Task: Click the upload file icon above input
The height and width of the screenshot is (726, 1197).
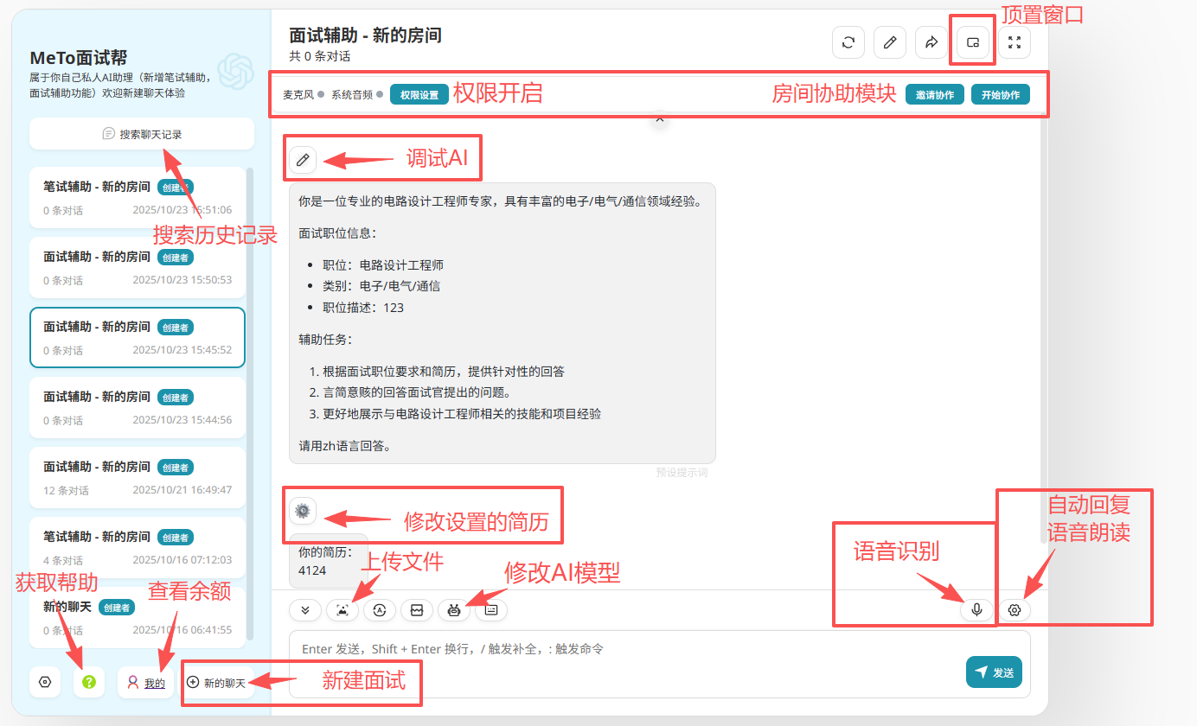Action: click(342, 610)
